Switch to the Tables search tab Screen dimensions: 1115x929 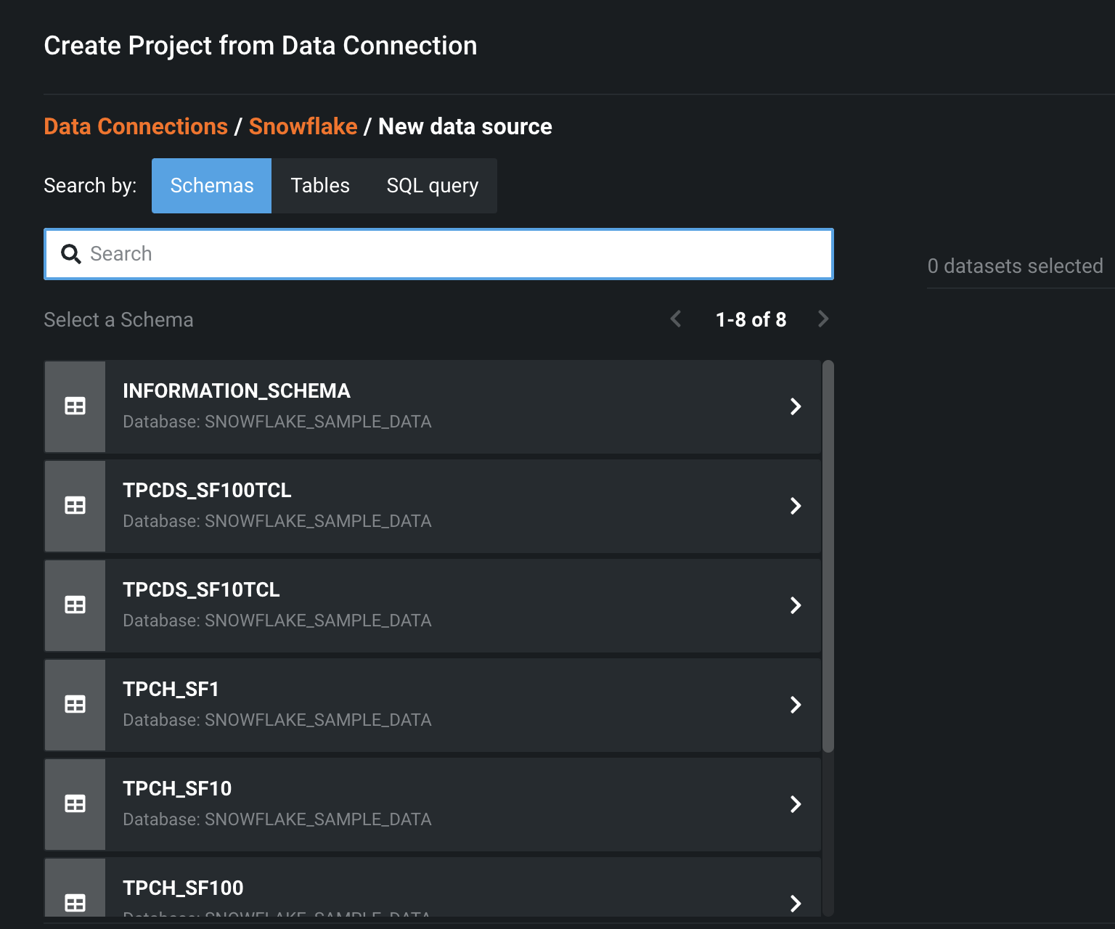(319, 185)
